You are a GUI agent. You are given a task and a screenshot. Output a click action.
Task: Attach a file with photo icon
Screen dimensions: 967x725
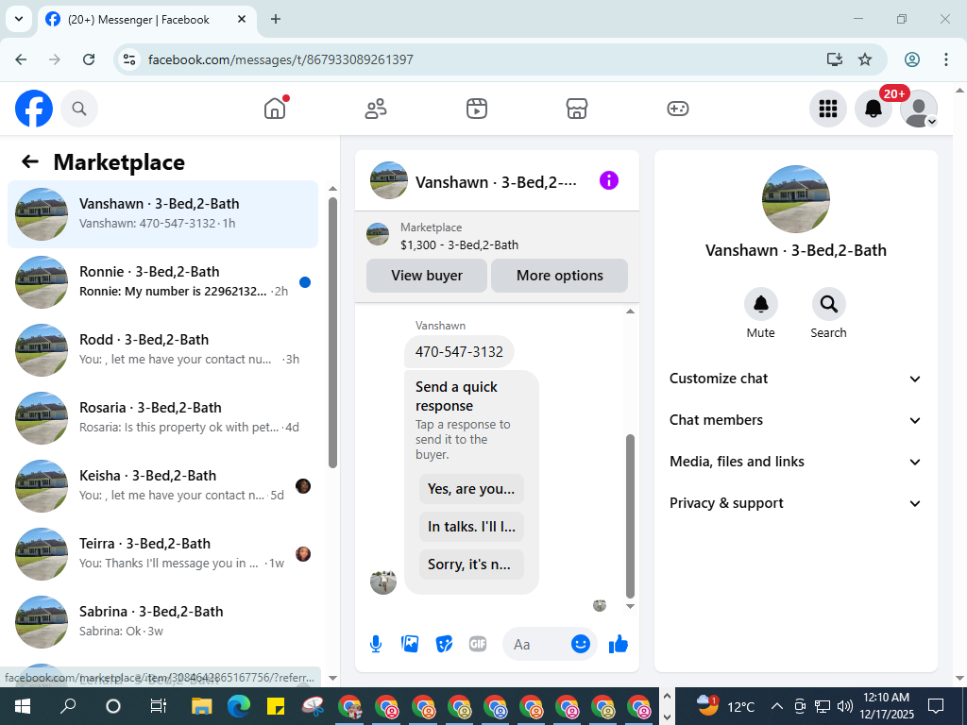[410, 644]
